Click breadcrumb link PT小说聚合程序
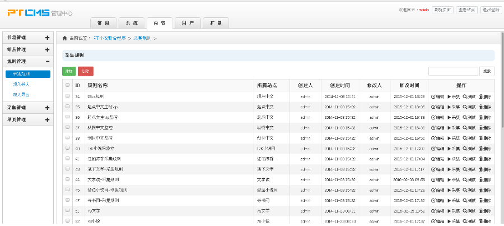 pos(110,38)
